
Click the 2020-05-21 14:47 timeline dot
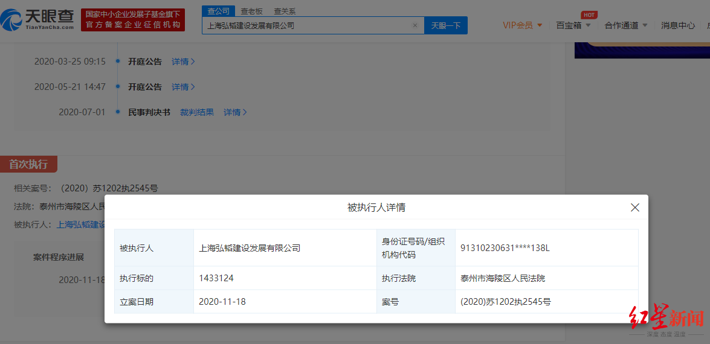point(118,87)
